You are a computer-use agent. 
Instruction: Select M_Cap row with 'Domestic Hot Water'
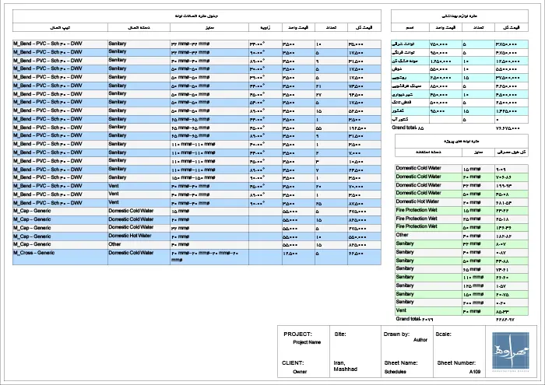pyautogui.click(x=197, y=236)
